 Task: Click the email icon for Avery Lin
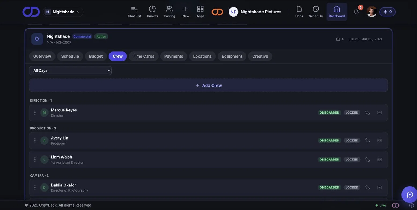tap(379, 141)
